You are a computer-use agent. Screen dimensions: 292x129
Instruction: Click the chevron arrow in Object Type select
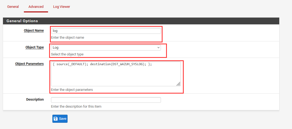(158, 48)
